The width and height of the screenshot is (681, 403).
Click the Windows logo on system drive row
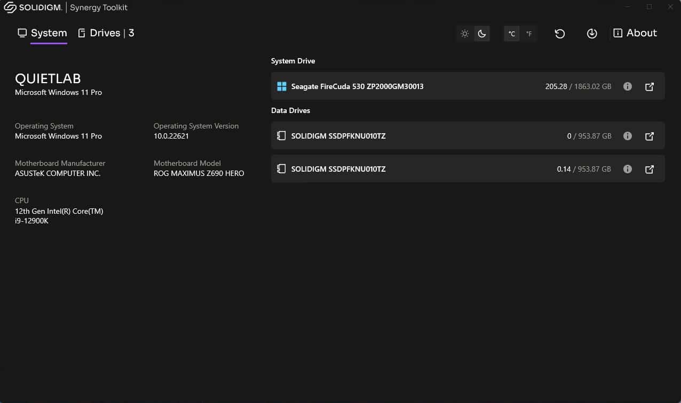click(x=282, y=86)
